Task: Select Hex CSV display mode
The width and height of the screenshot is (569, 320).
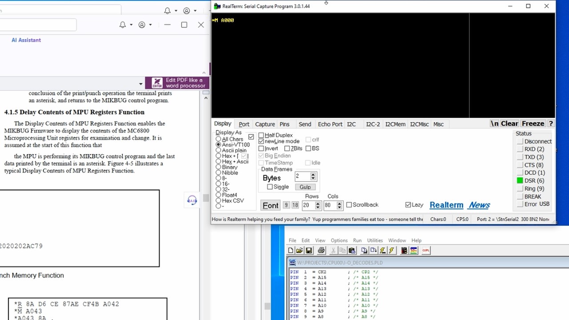Action: click(x=218, y=200)
